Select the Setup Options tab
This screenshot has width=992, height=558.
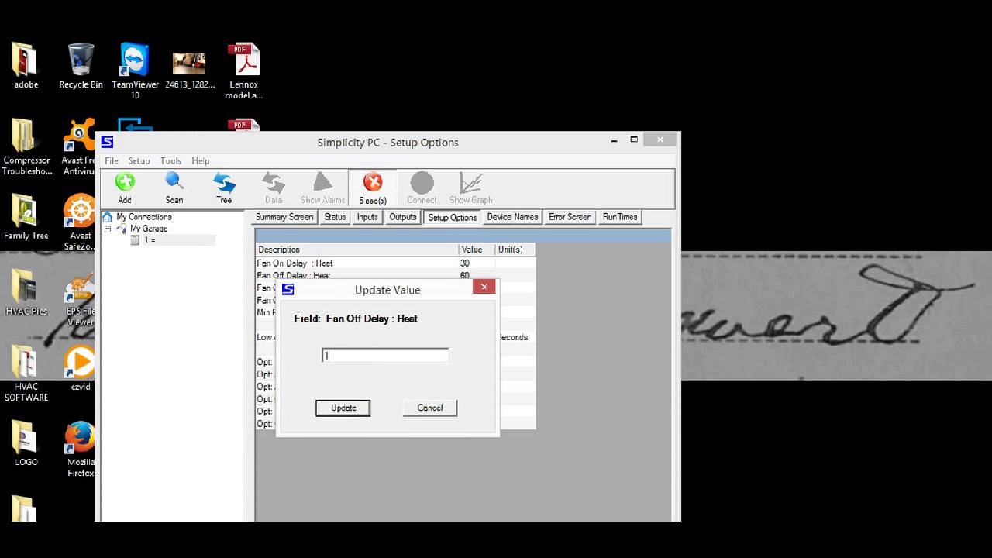(x=453, y=217)
